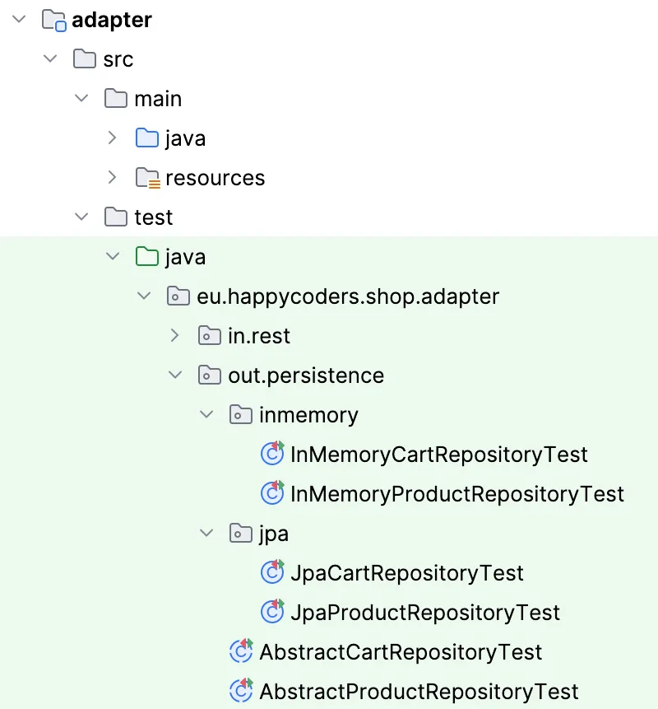Open AbstractProductRepositoryTest file name
The height and width of the screenshot is (709, 658).
419,692
